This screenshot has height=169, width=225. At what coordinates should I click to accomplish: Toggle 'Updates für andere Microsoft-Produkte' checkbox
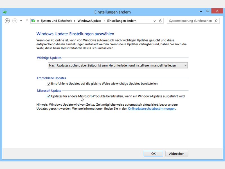coord(49,96)
